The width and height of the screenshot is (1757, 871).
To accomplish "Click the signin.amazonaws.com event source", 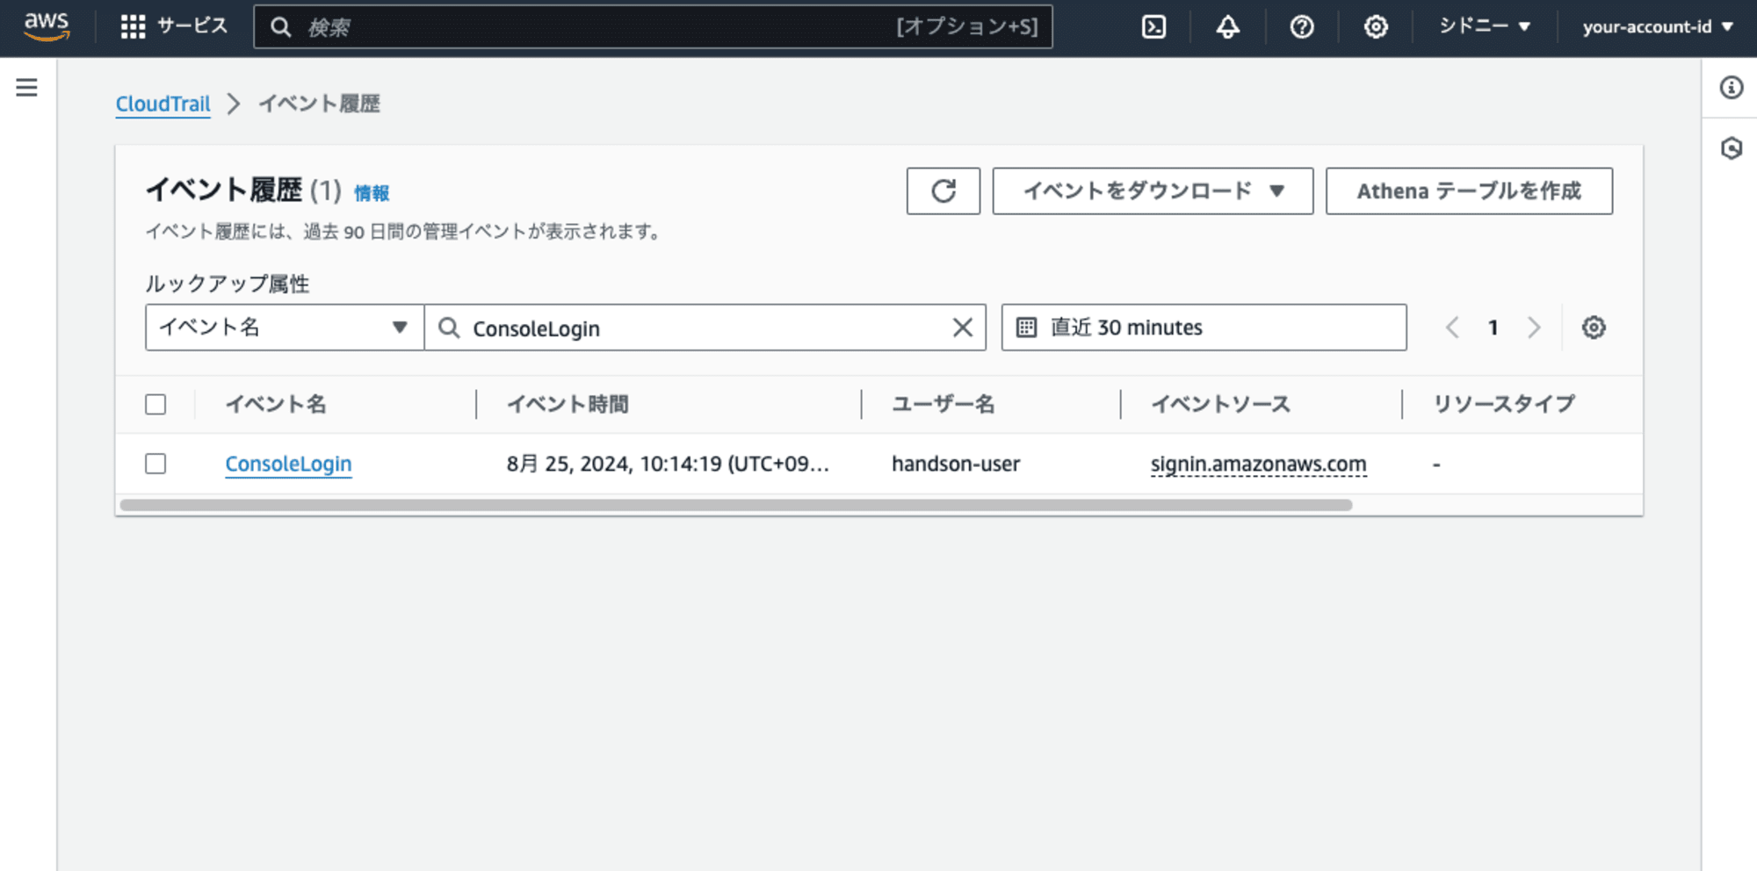I will coord(1259,464).
